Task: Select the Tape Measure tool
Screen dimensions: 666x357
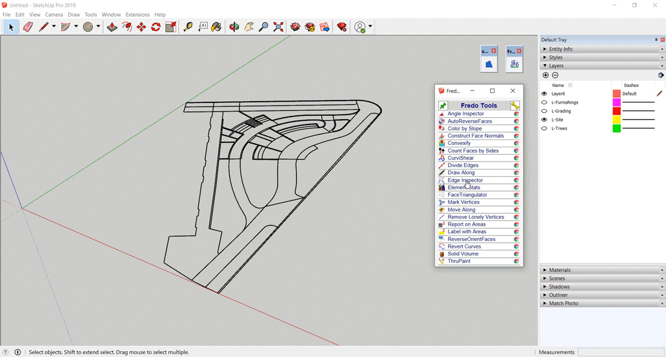Action: click(x=188, y=27)
